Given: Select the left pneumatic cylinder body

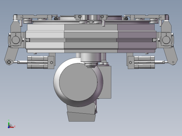Looking at the screenshot, I should 37,62.
